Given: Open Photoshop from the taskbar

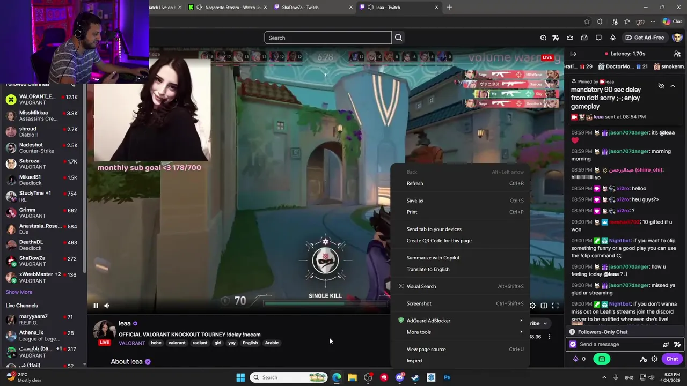Looking at the screenshot, I should (x=447, y=377).
